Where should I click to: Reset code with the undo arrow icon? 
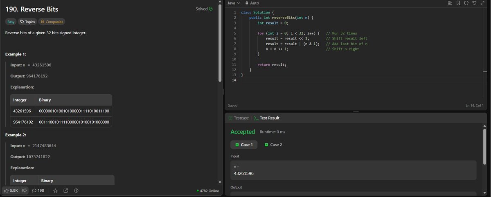coord(474,3)
